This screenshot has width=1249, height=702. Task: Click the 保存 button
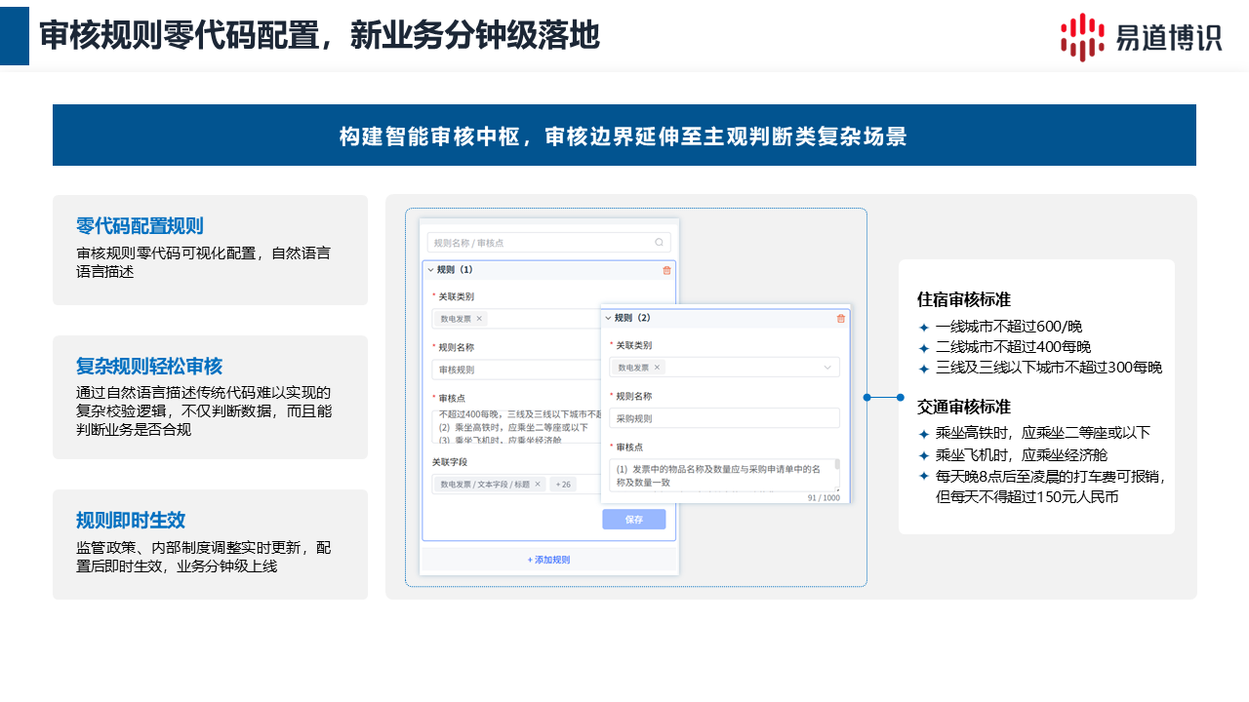(x=633, y=520)
